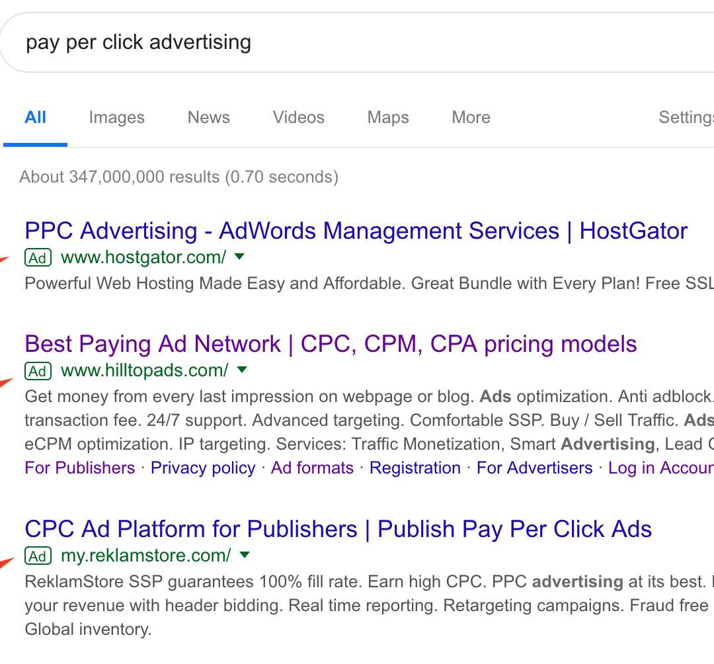This screenshot has width=714, height=664.
Task: Expand the dropdown arrow next to hilltopads.com
Action: 242,370
